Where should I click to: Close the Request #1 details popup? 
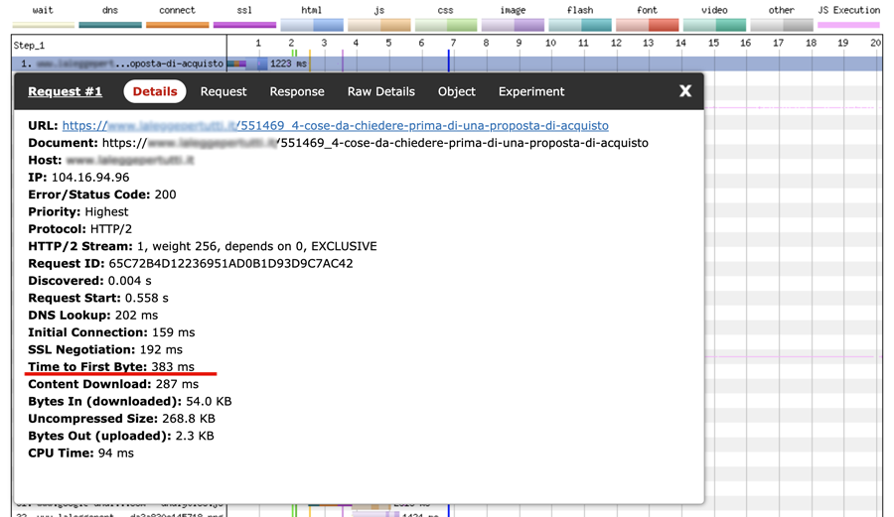(x=685, y=91)
